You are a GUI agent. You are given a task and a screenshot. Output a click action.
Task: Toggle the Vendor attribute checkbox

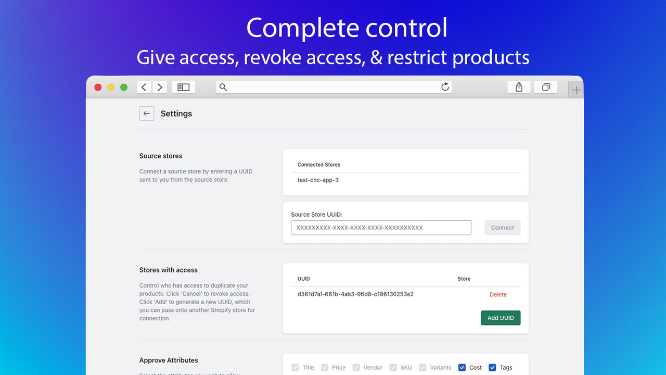(x=356, y=367)
